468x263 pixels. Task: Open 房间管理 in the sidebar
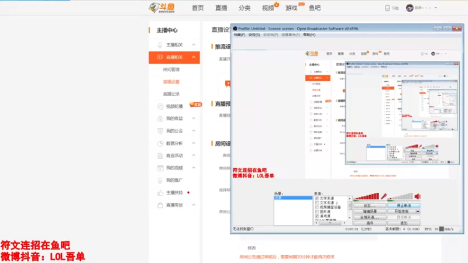coord(171,70)
